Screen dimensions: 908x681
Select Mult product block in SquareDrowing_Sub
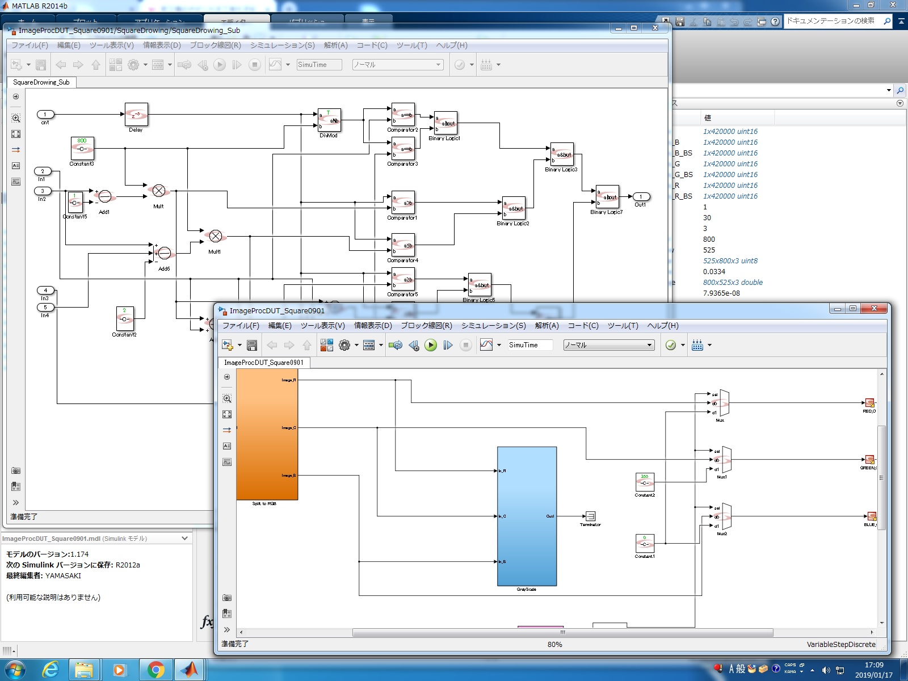159,191
